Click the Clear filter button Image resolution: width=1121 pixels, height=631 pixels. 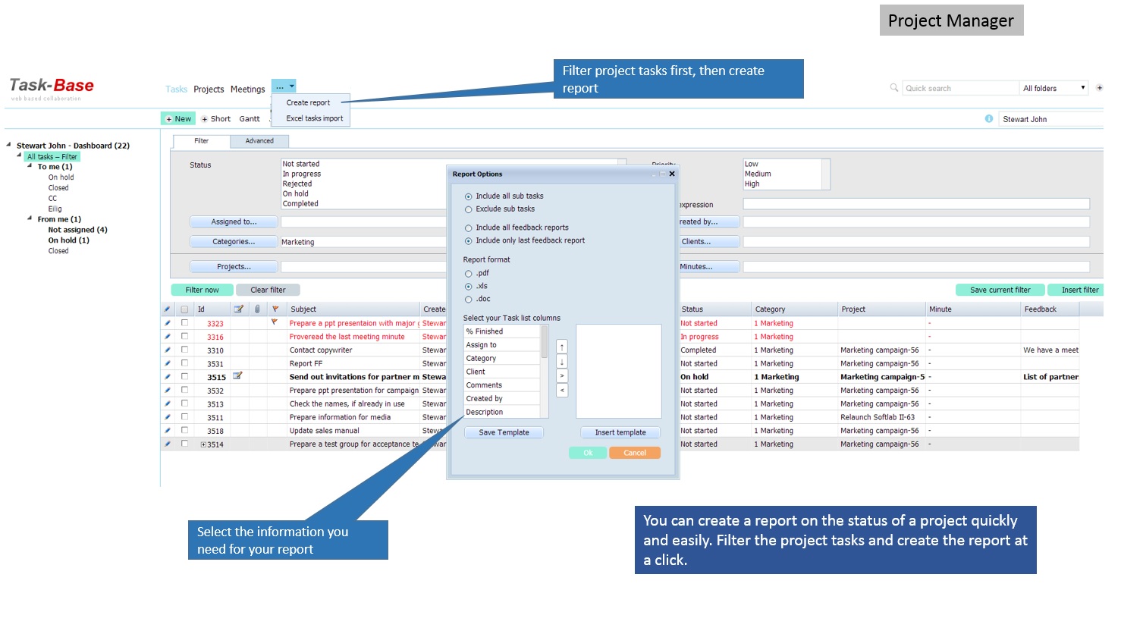[x=268, y=290]
